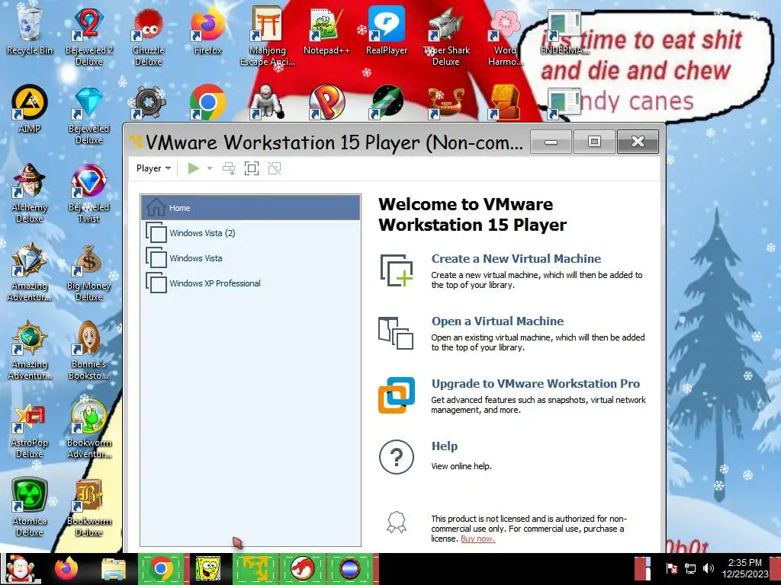Expand the power options arrow beside Play
This screenshot has height=585, width=781.
pyautogui.click(x=210, y=168)
